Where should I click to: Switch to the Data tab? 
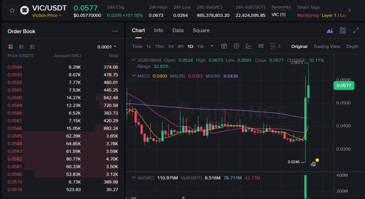[x=178, y=31]
